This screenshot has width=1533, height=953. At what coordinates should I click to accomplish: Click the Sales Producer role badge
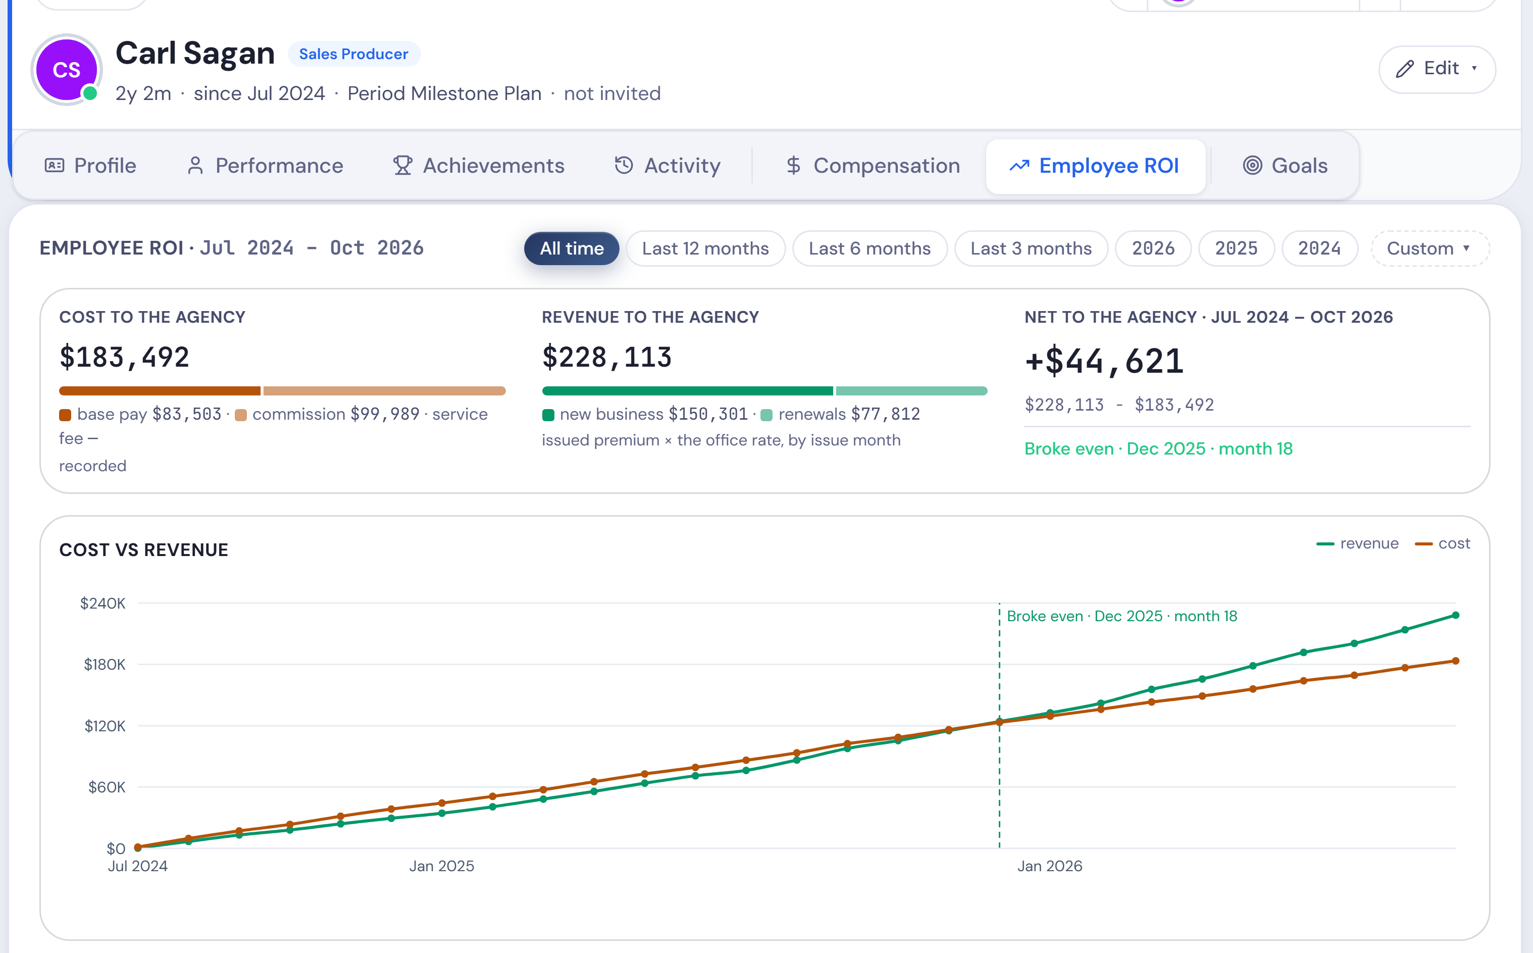coord(353,54)
